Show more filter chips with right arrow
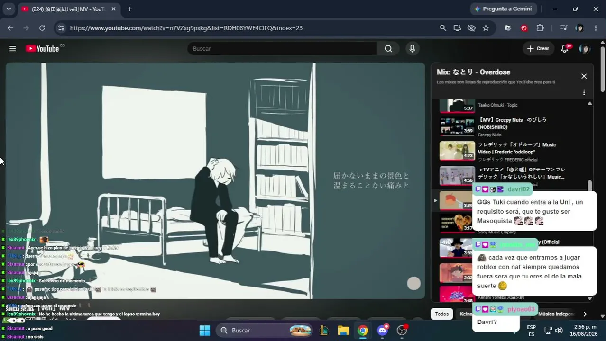Image resolution: width=606 pixels, height=341 pixels. (585, 314)
